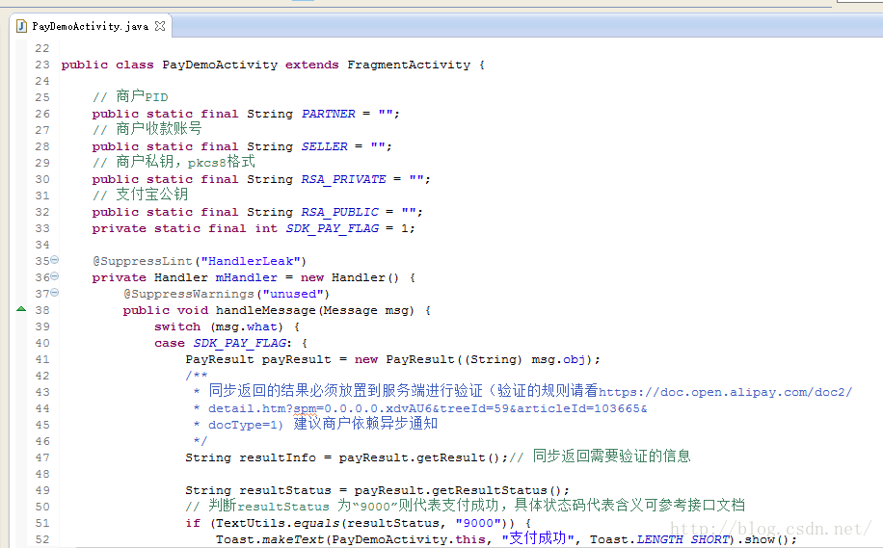Click the Java file icon on the tab
The height and width of the screenshot is (548, 883).
click(x=21, y=26)
